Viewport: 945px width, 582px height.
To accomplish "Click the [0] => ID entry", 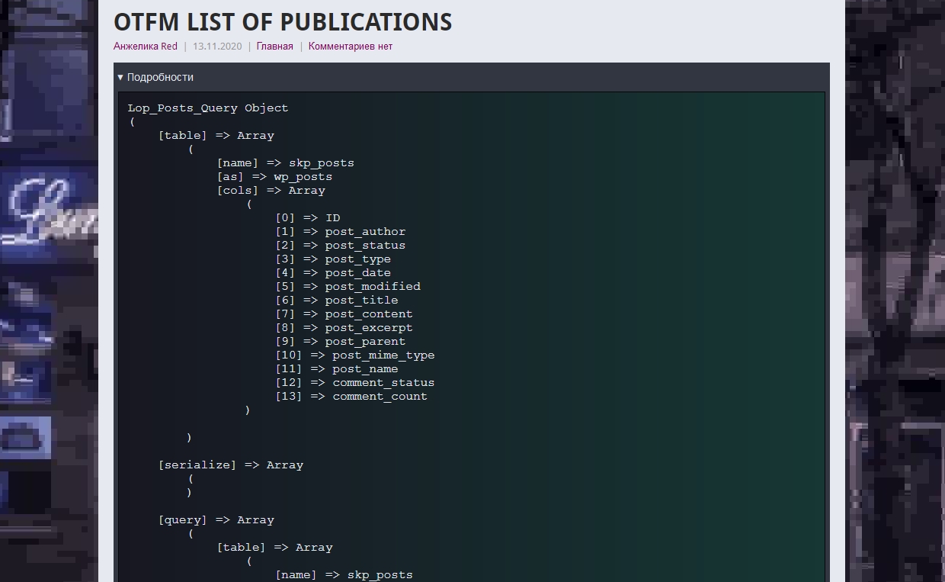I will (307, 218).
